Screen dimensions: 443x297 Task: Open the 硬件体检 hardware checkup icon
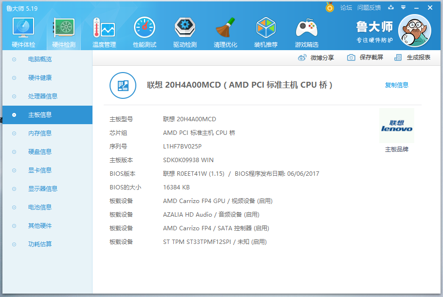click(x=23, y=28)
